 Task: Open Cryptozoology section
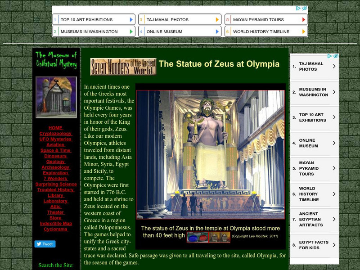pyautogui.click(x=55, y=133)
